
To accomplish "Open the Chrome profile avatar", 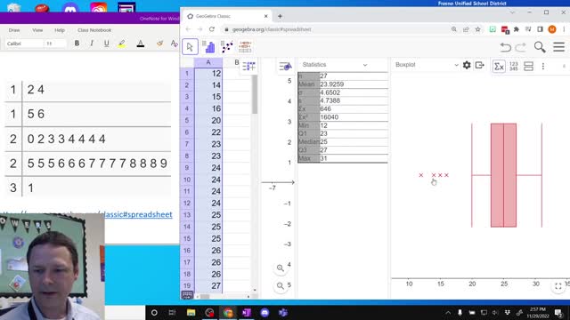I will pyautogui.click(x=552, y=29).
